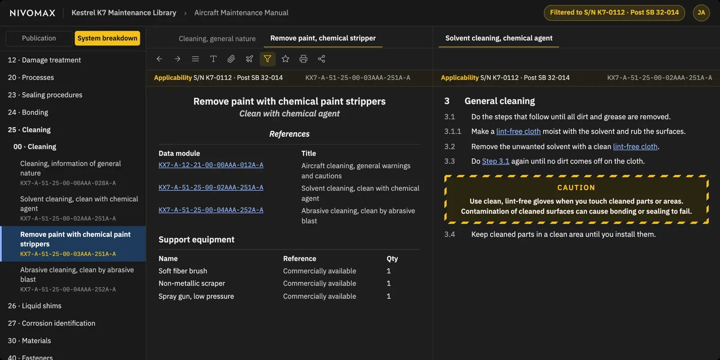Screen dimensions: 720x360
Task: Select the System breakdown view
Action: click(x=107, y=38)
